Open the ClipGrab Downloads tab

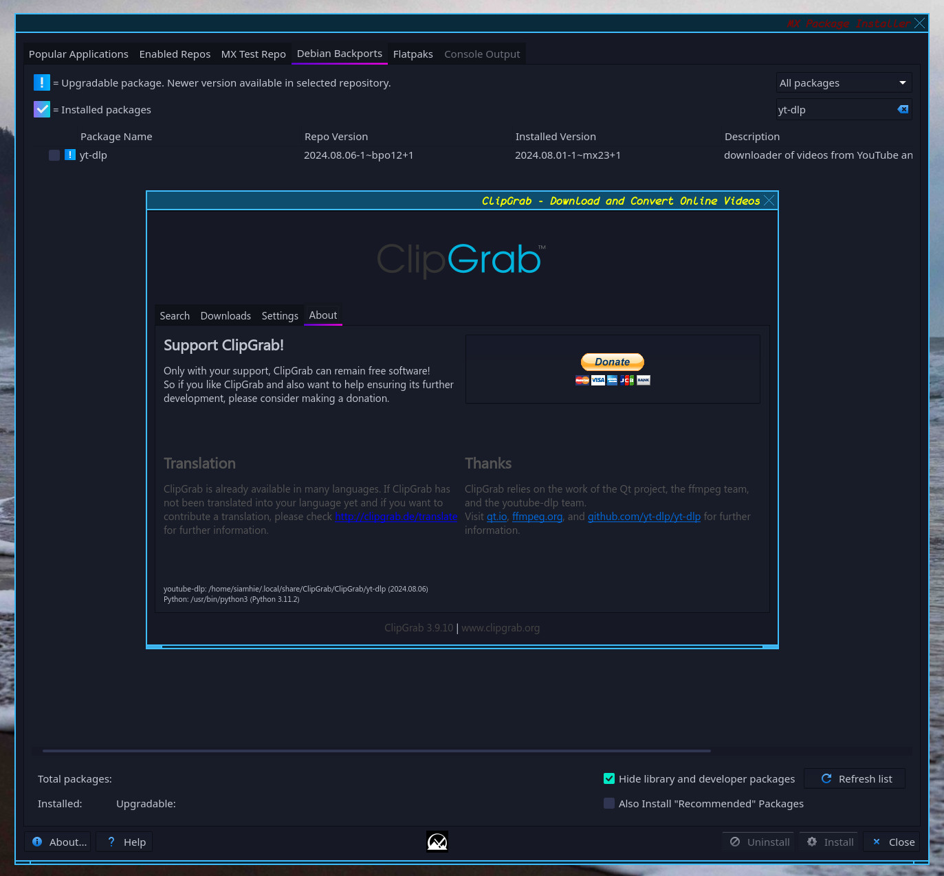[x=226, y=316]
